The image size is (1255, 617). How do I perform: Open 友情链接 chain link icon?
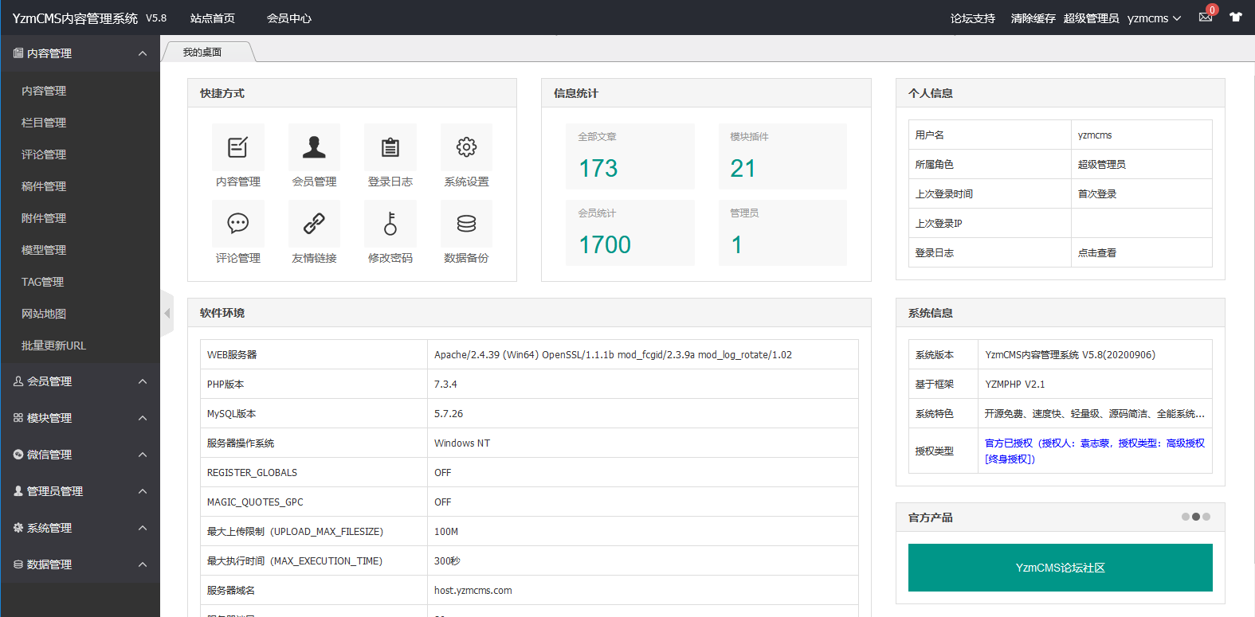point(314,224)
